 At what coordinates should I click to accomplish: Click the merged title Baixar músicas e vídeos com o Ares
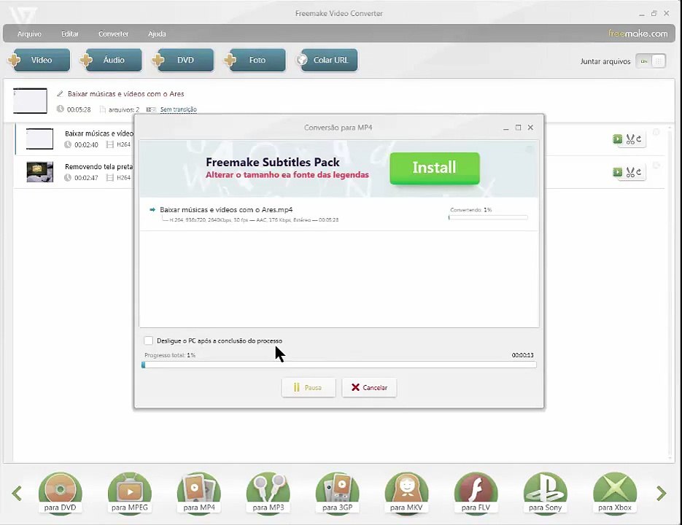[125, 93]
